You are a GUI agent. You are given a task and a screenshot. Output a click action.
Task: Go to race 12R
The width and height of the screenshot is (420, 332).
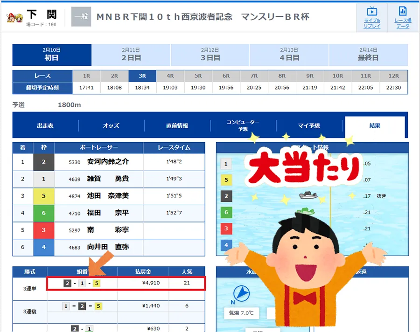tap(393, 76)
